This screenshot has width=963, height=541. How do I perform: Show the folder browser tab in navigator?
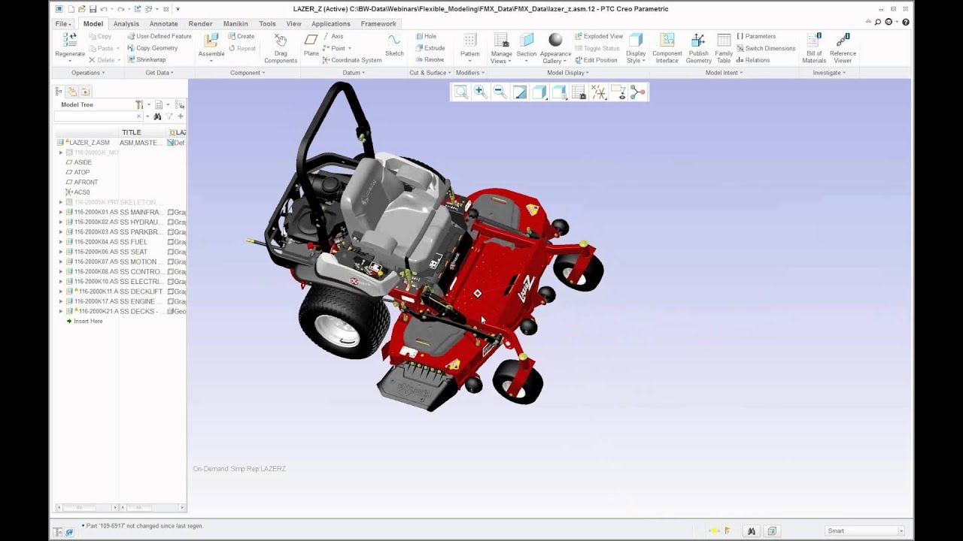[x=71, y=92]
